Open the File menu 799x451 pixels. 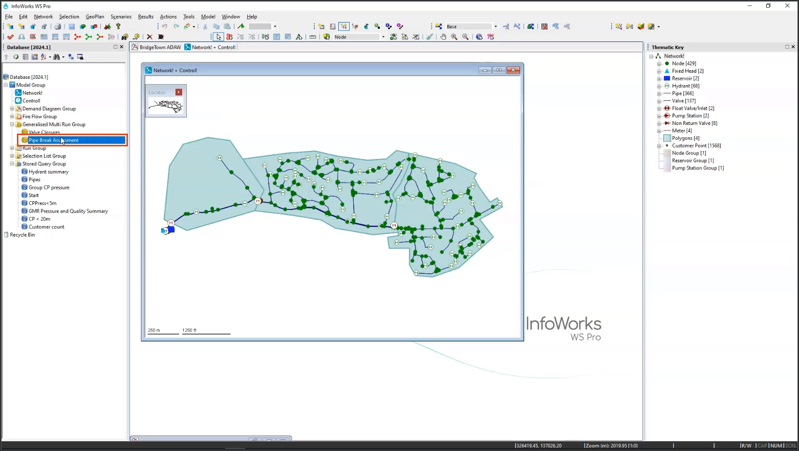[9, 16]
